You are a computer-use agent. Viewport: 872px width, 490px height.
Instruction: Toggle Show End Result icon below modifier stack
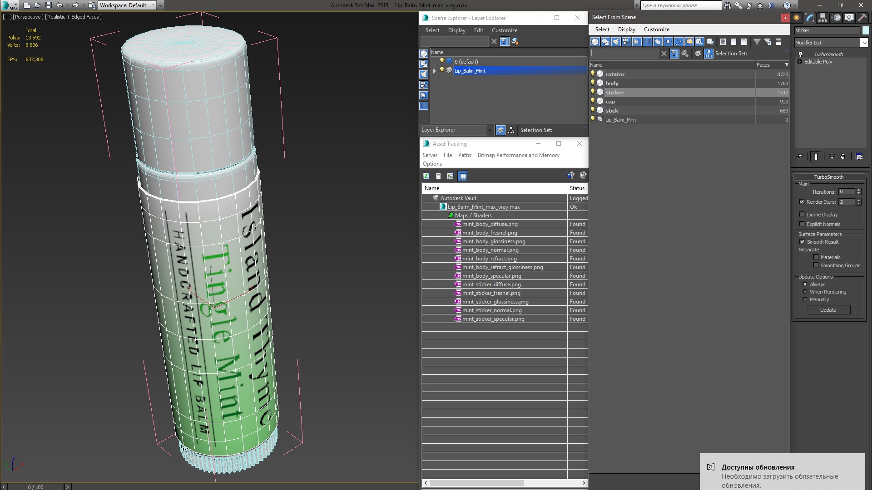pyautogui.click(x=816, y=156)
